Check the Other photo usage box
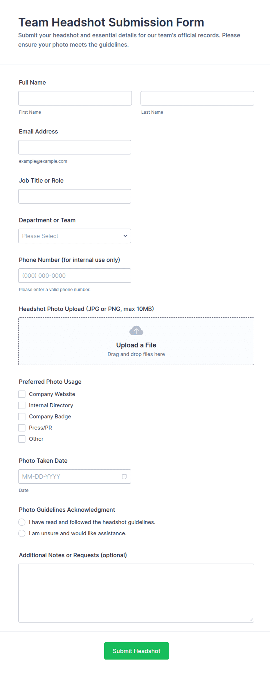The height and width of the screenshot is (674, 270). click(22, 439)
